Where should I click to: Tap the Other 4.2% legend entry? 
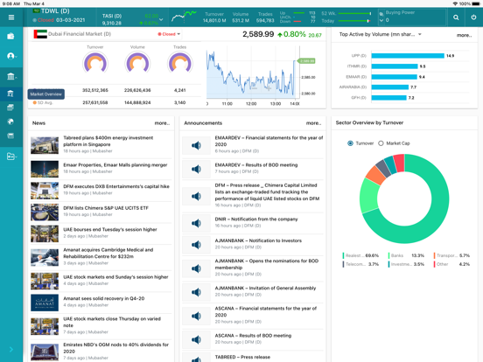[x=451, y=264]
